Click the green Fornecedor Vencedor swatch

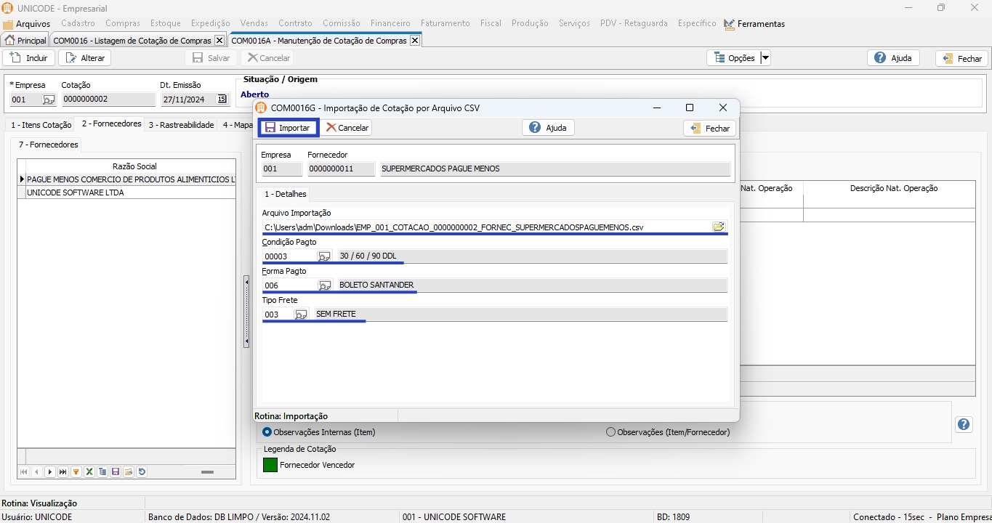tap(270, 465)
